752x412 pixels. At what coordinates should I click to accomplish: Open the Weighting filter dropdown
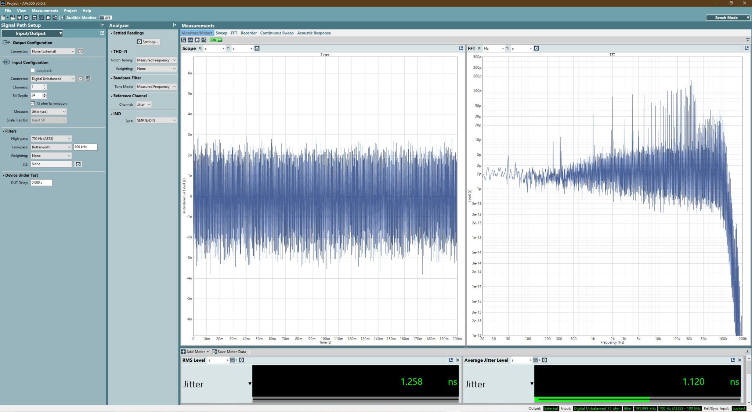[51, 155]
